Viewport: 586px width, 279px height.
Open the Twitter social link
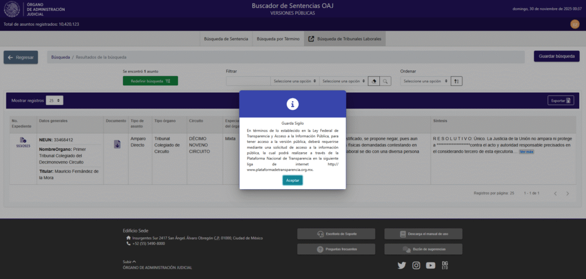coord(402,265)
